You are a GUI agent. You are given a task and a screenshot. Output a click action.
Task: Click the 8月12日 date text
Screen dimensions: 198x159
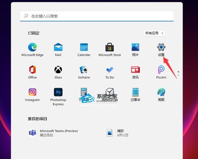(123, 135)
